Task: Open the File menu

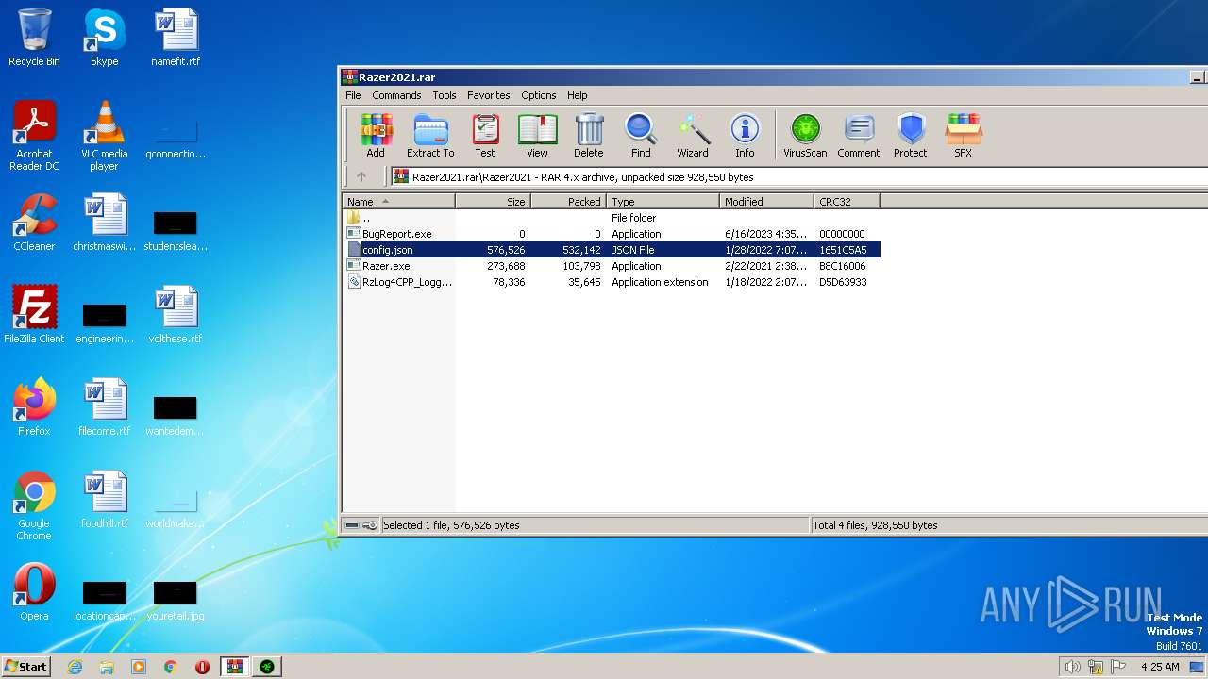Action: pos(353,95)
